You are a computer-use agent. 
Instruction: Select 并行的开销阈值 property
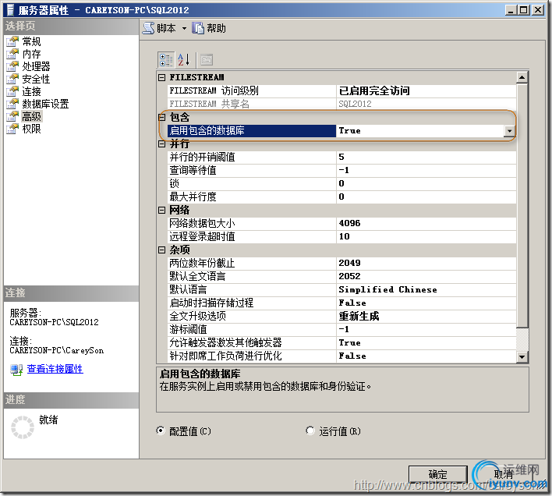[252, 157]
